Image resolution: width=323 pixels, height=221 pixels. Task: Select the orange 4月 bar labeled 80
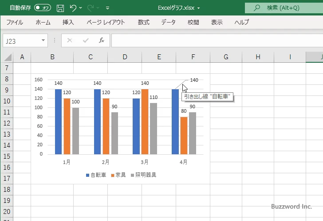click(x=184, y=136)
